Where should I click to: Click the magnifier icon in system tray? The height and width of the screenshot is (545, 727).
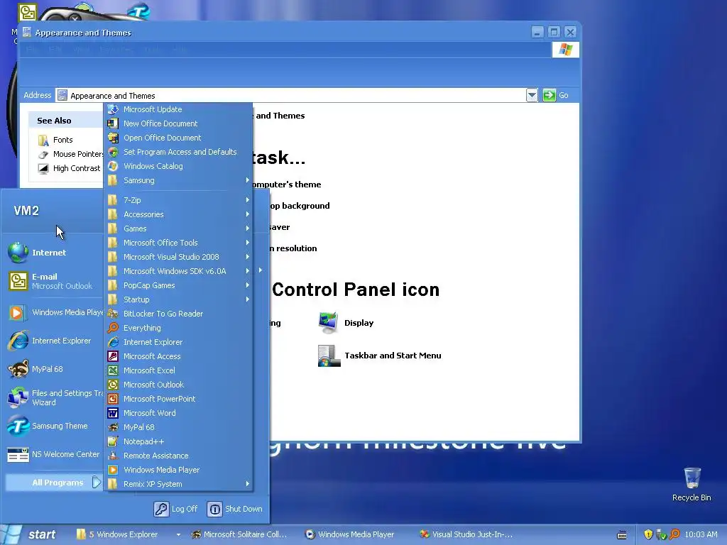tap(674, 534)
